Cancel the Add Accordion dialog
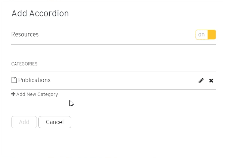 [x=55, y=122]
